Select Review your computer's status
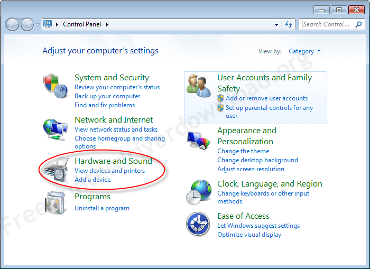 click(117, 87)
